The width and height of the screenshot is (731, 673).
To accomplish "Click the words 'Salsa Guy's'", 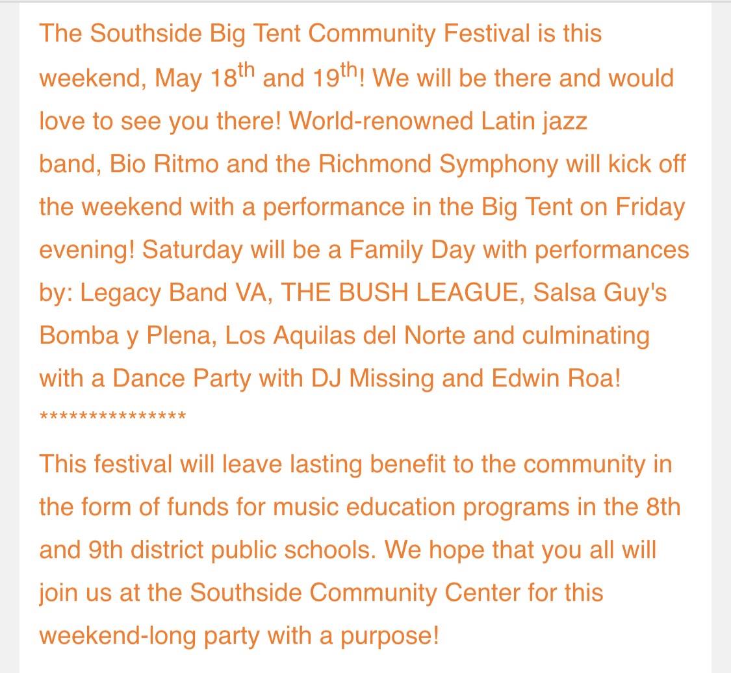I will 600,293.
